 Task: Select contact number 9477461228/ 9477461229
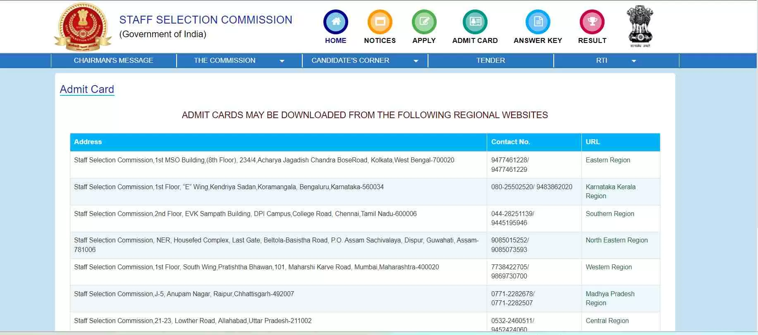point(510,165)
